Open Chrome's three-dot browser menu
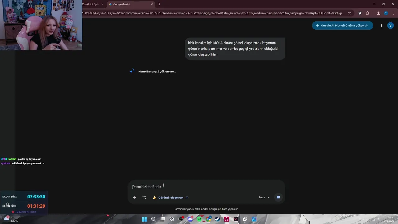 [393, 13]
